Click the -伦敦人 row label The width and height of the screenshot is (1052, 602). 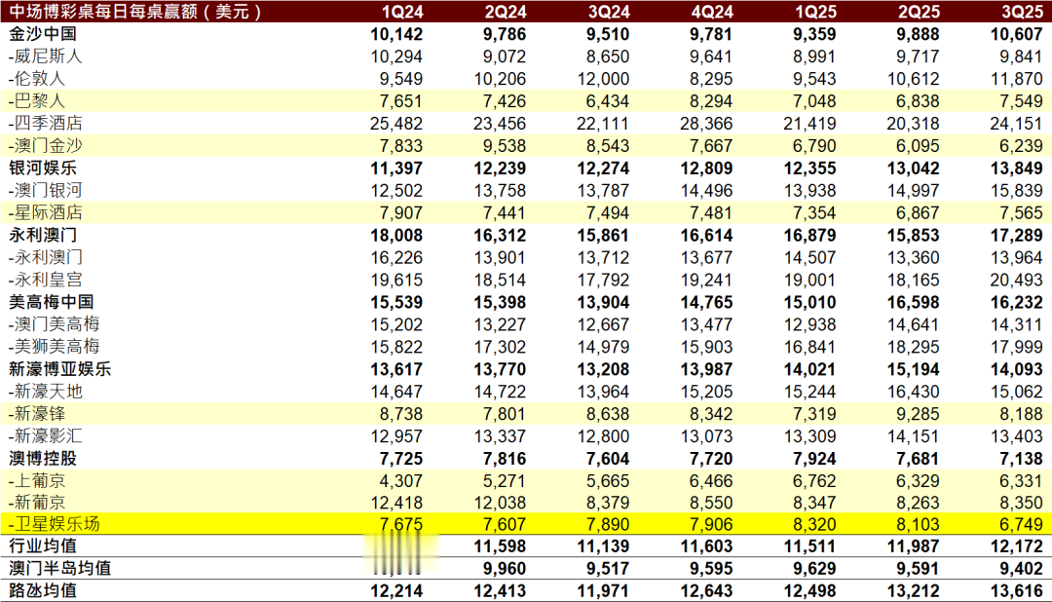[37, 79]
